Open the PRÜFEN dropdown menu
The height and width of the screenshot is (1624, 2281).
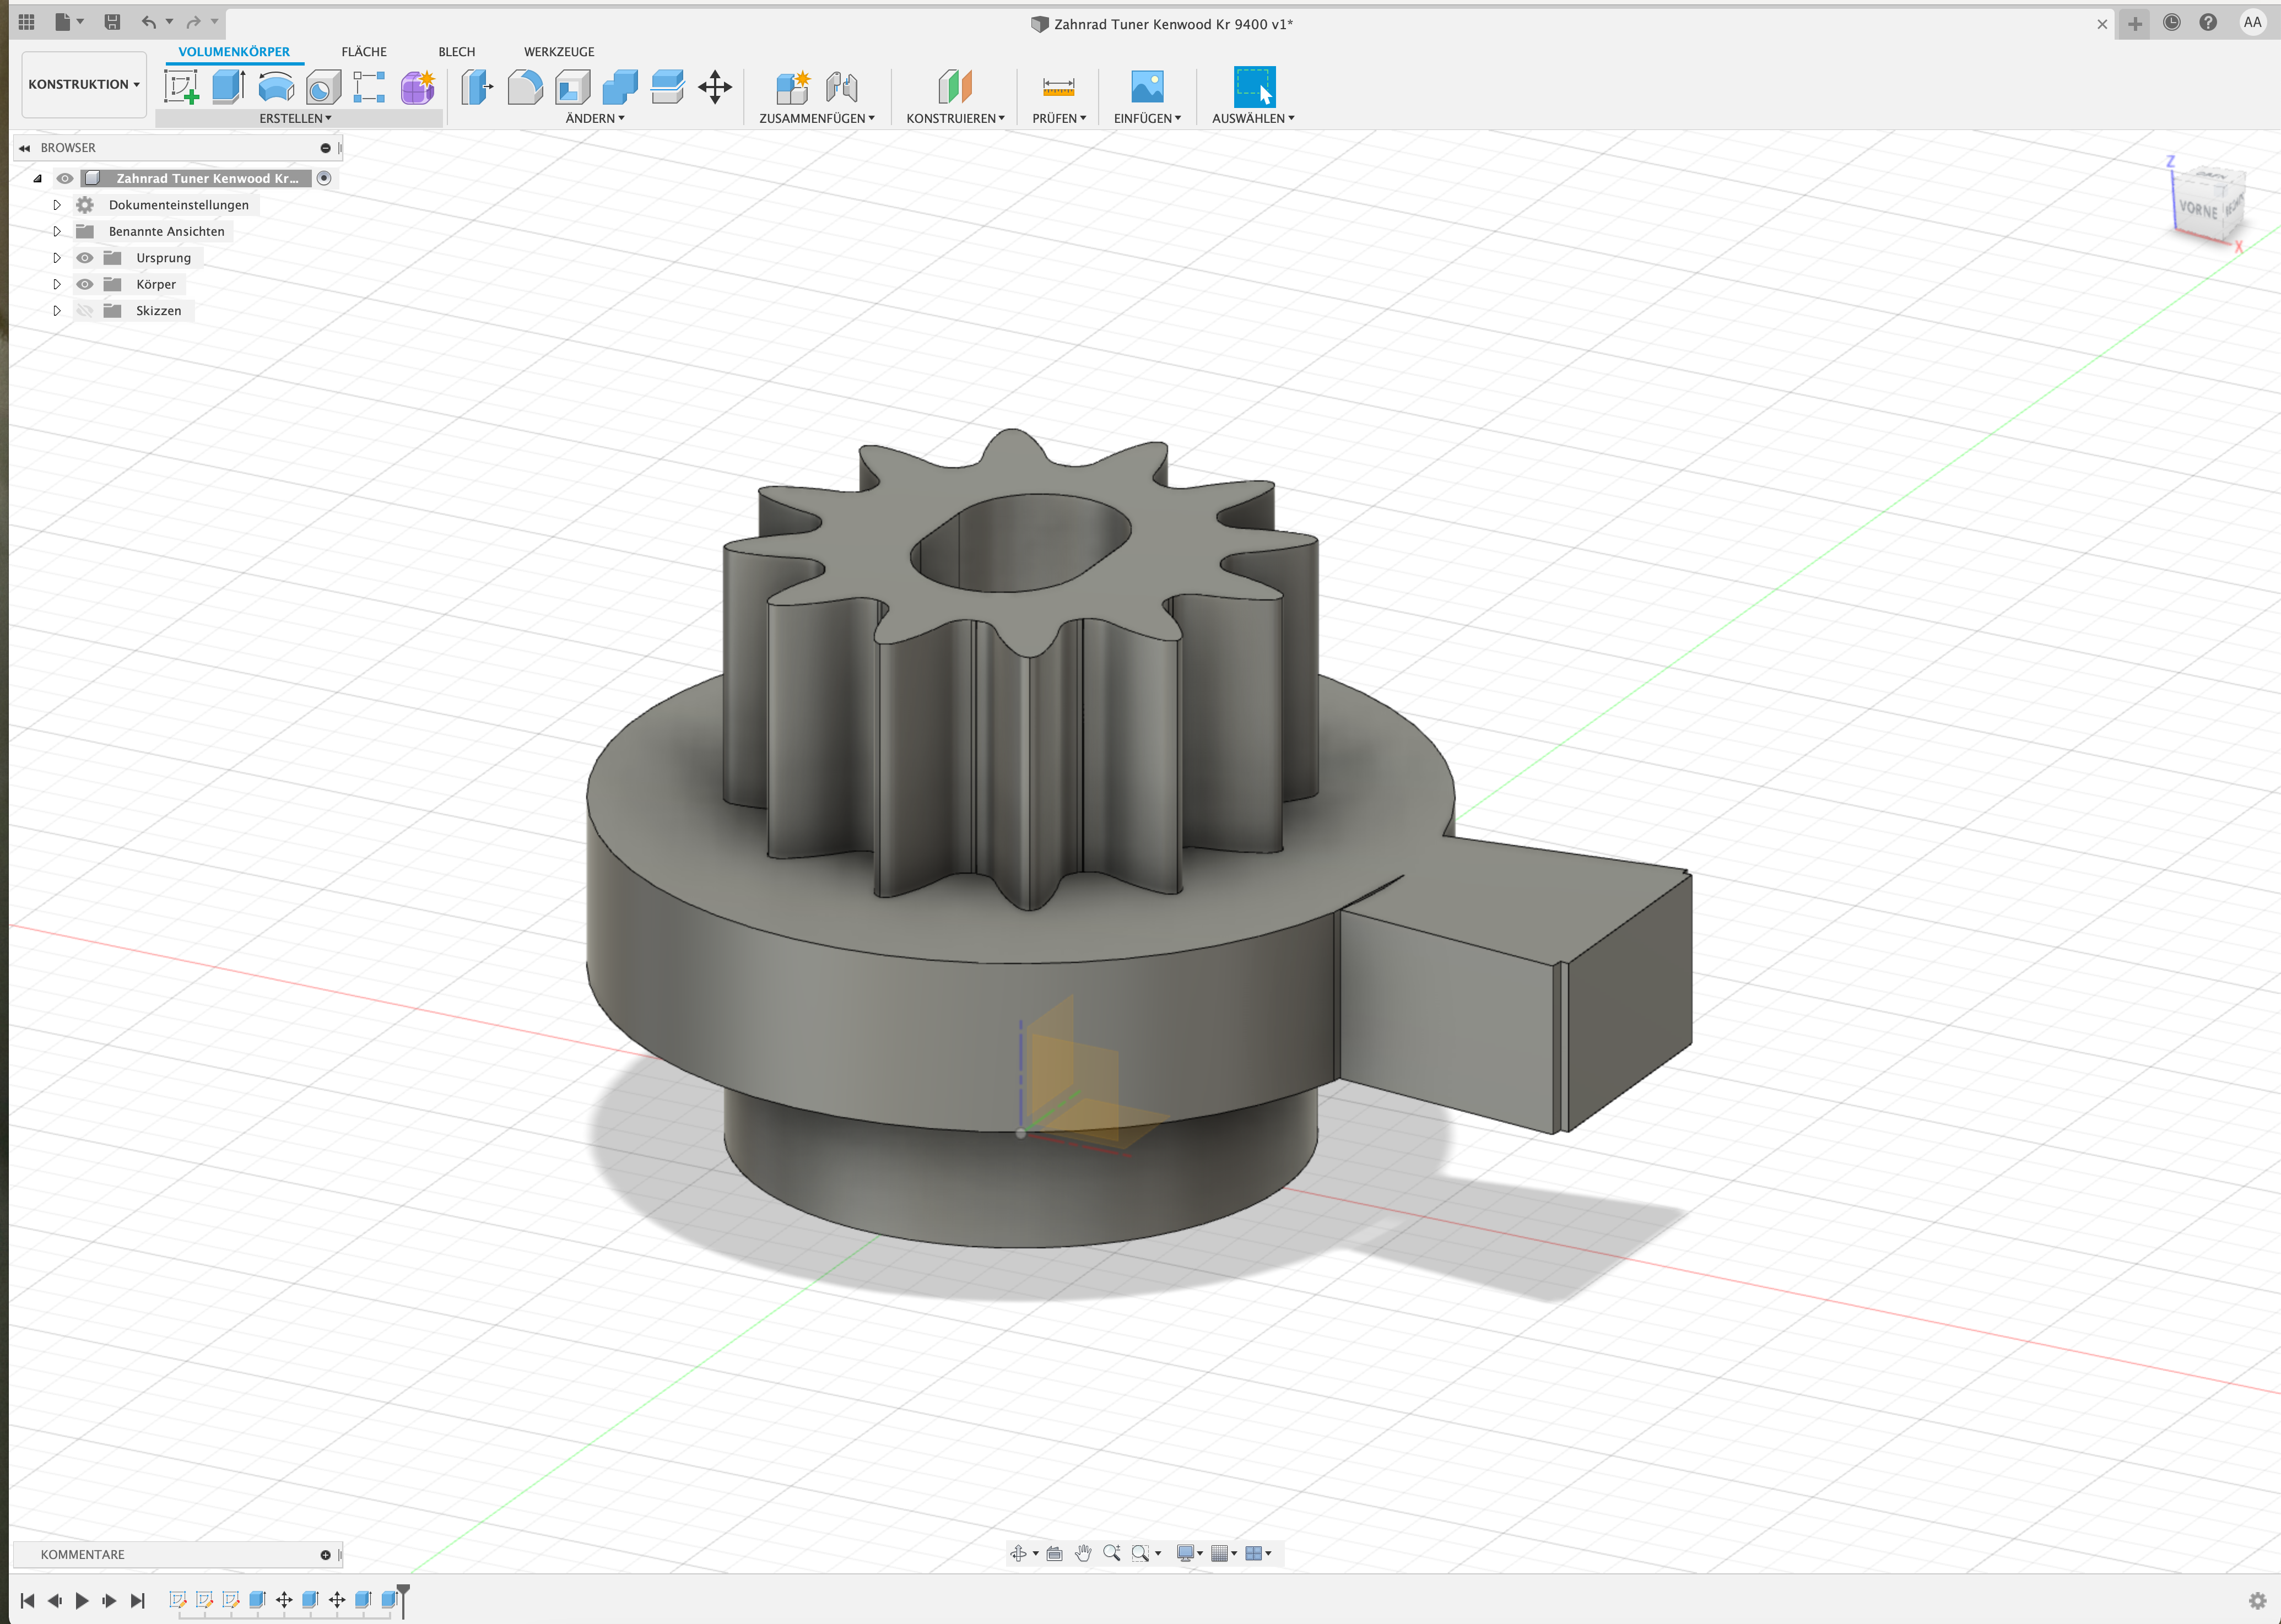pyautogui.click(x=1059, y=118)
